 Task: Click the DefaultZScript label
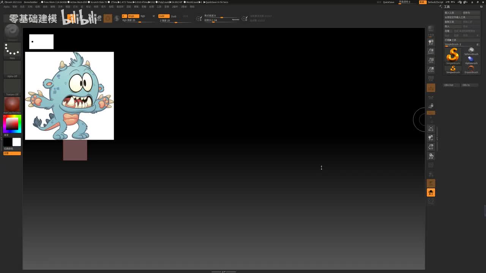point(436,2)
